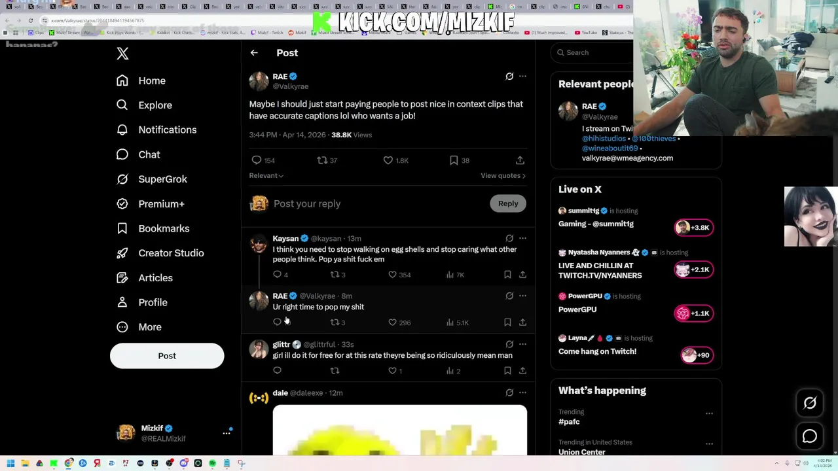Click the gray Reply button
The width and height of the screenshot is (838, 471).
coord(508,203)
